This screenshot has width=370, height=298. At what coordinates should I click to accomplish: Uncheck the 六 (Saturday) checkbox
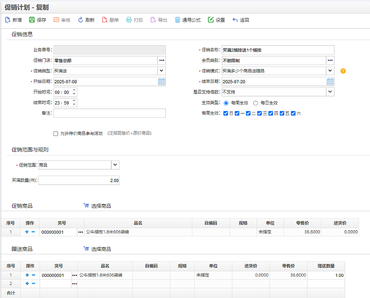point(293,113)
